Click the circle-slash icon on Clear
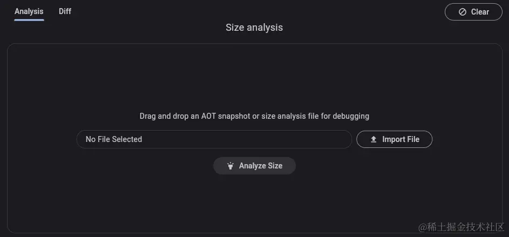The width and height of the screenshot is (509, 237). tap(462, 12)
